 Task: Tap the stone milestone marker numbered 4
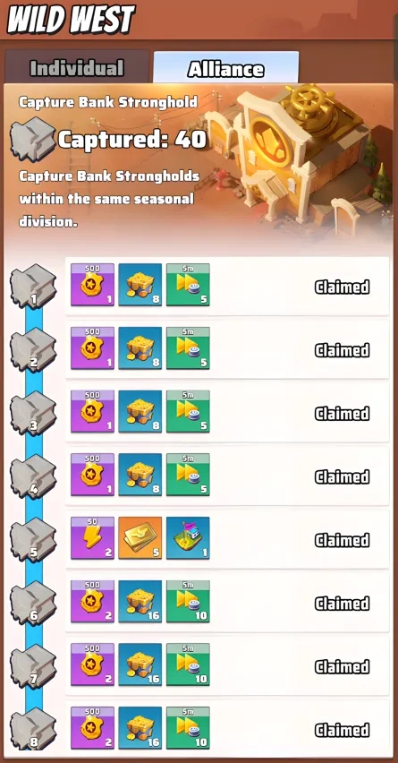tap(33, 476)
